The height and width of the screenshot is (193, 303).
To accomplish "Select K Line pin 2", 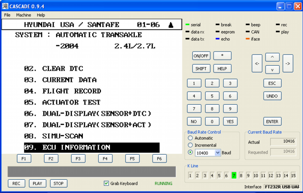I will (x=198, y=175).
